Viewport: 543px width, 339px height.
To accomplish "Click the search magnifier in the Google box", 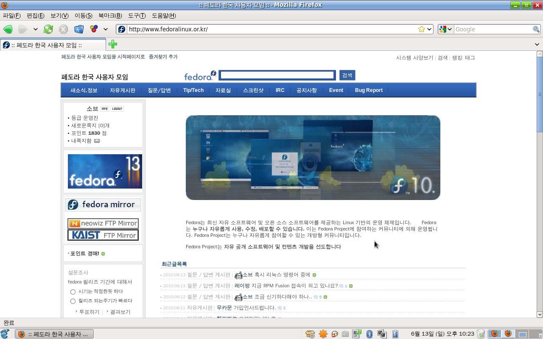I will [x=536, y=29].
